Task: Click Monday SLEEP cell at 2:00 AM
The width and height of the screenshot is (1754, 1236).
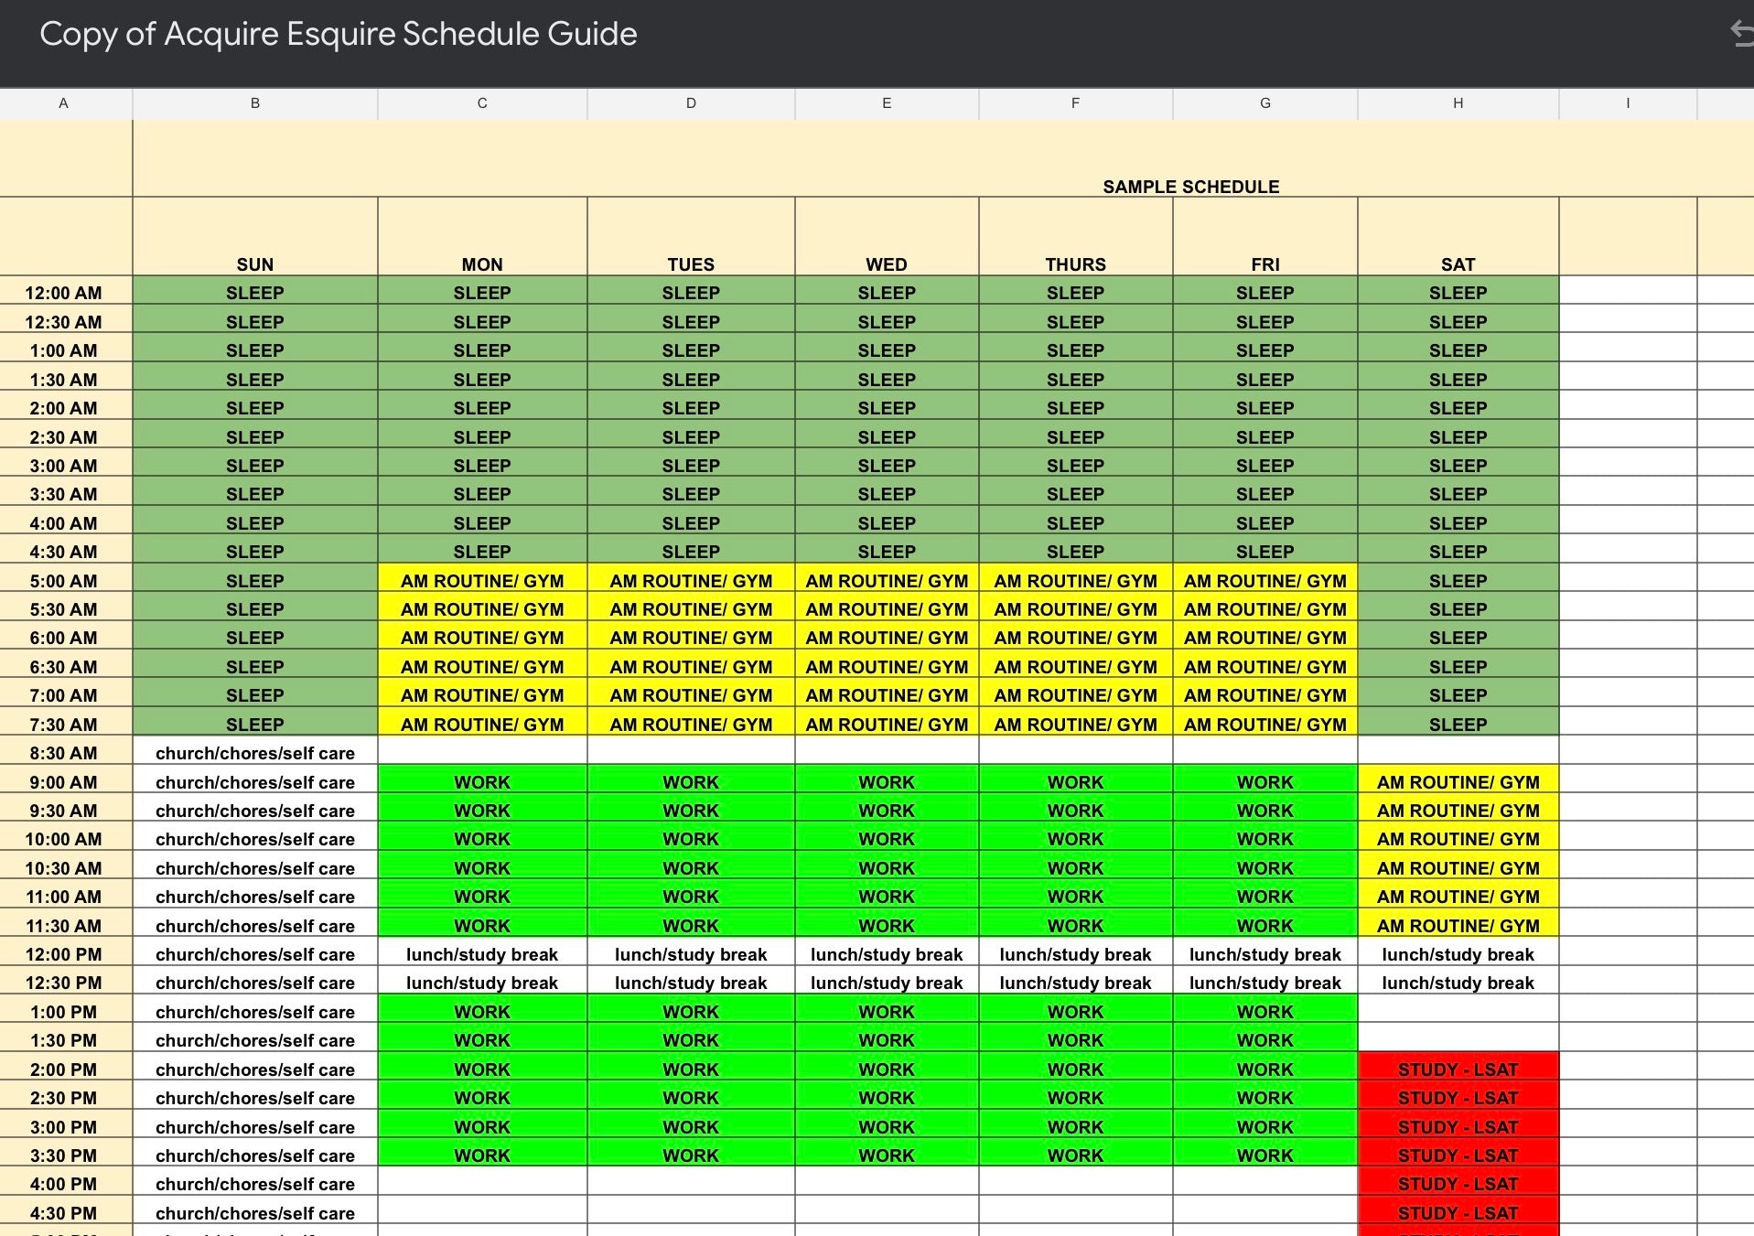Action: coord(482,407)
